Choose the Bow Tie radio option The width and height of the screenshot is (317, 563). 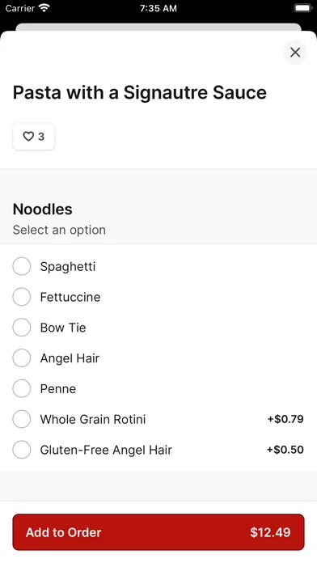pos(22,328)
